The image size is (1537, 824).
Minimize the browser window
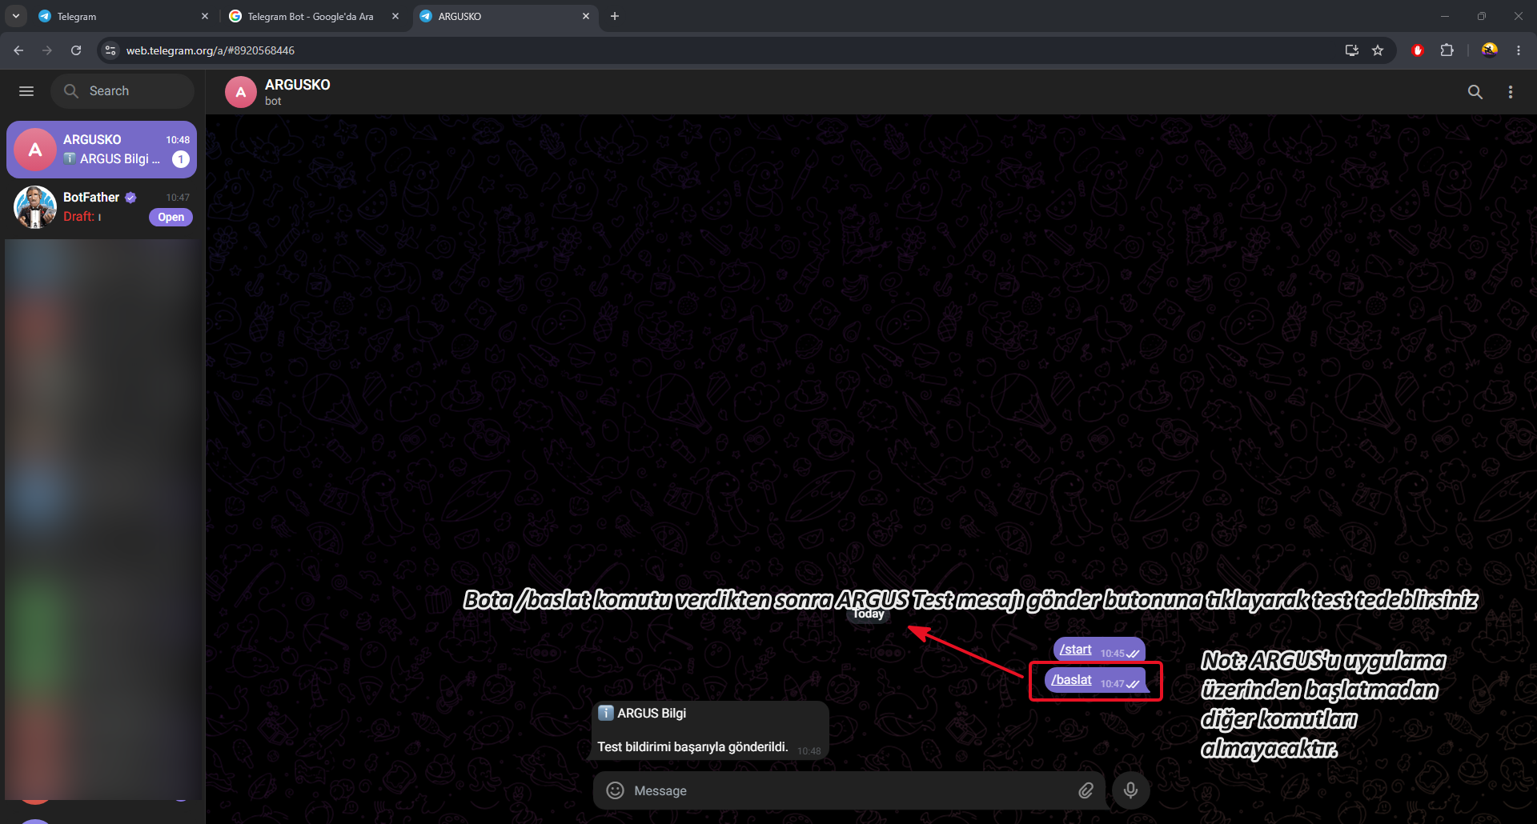[1445, 16]
